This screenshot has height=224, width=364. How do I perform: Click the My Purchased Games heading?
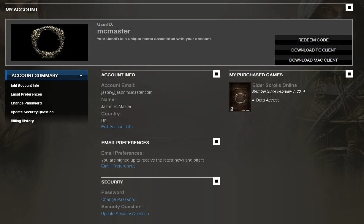(256, 75)
